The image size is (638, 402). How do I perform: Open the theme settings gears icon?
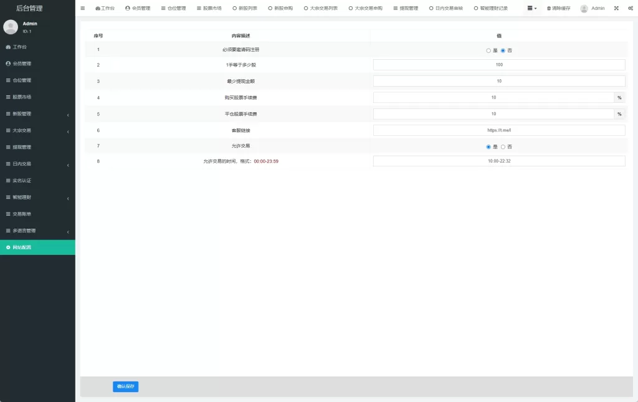[631, 8]
